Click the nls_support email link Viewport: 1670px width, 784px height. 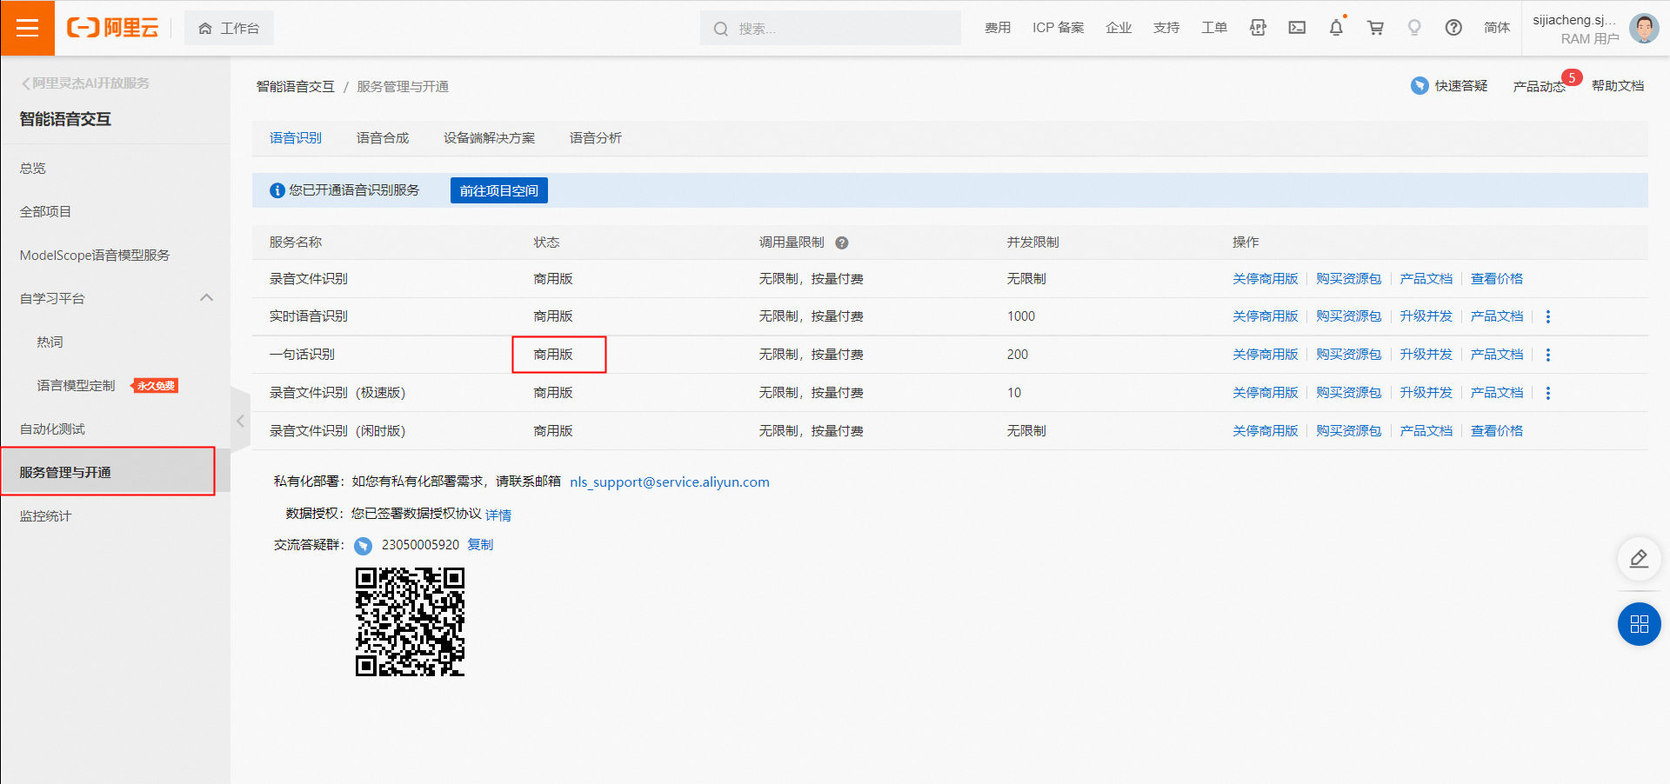point(670,482)
